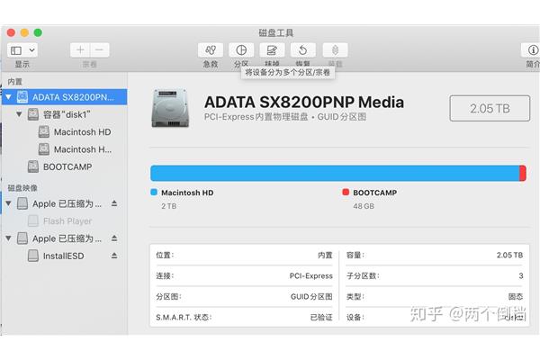
Task: Click the Flash Player drive icon
Action: point(33,220)
